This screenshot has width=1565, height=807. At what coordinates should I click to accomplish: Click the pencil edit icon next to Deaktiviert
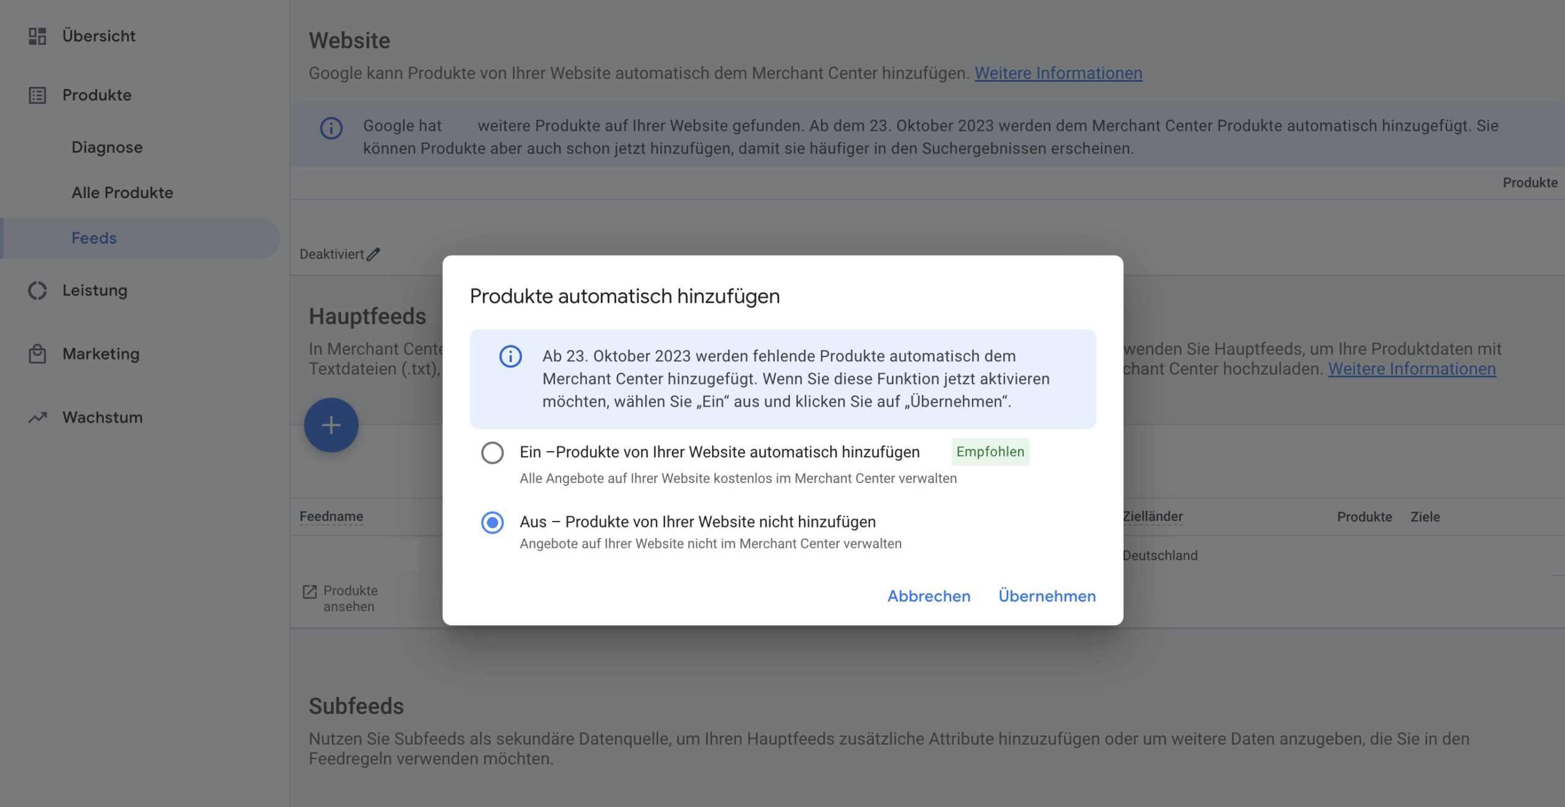(x=373, y=254)
